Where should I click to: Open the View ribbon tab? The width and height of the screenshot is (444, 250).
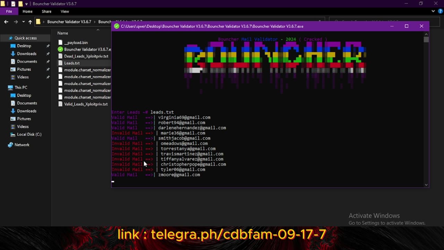tap(65, 11)
